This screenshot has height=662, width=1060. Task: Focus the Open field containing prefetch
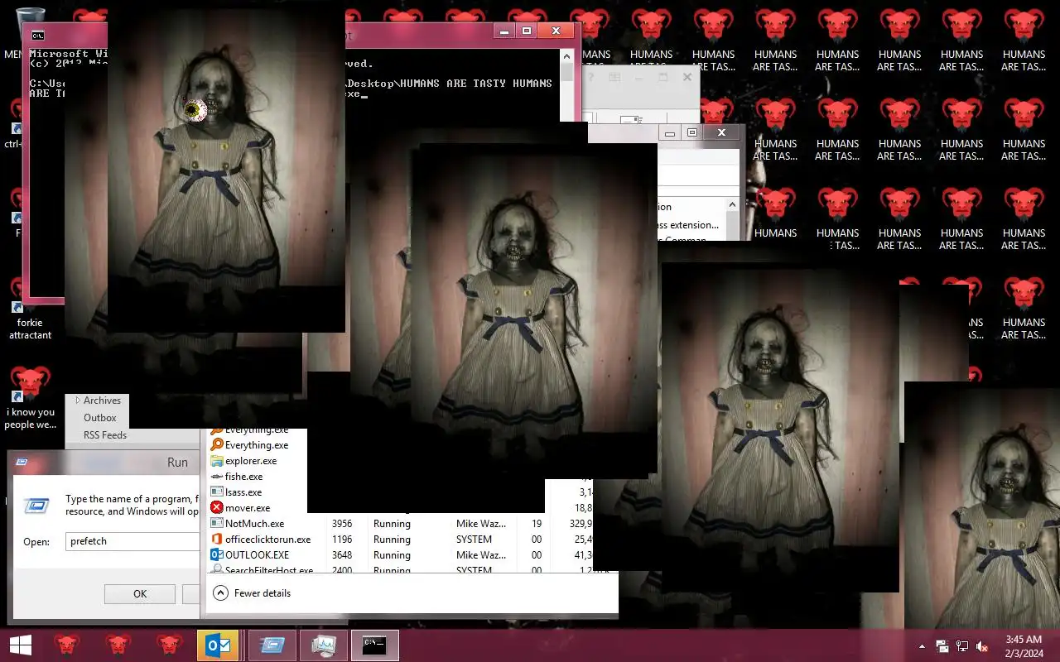(x=132, y=541)
